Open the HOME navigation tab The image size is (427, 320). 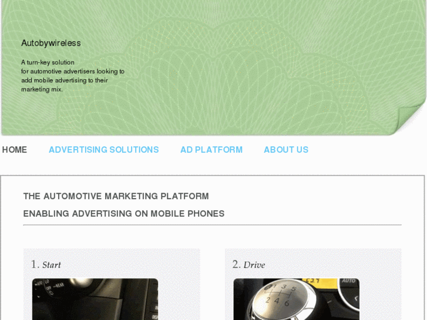(x=15, y=150)
